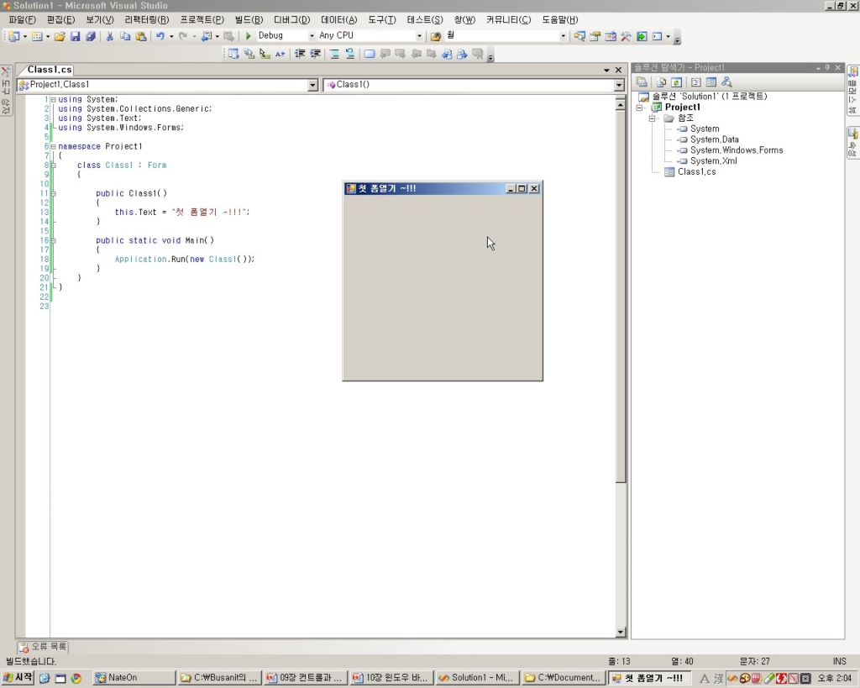Open the Find combo box dropdown arrow
This screenshot has height=688, width=860.
(x=563, y=36)
